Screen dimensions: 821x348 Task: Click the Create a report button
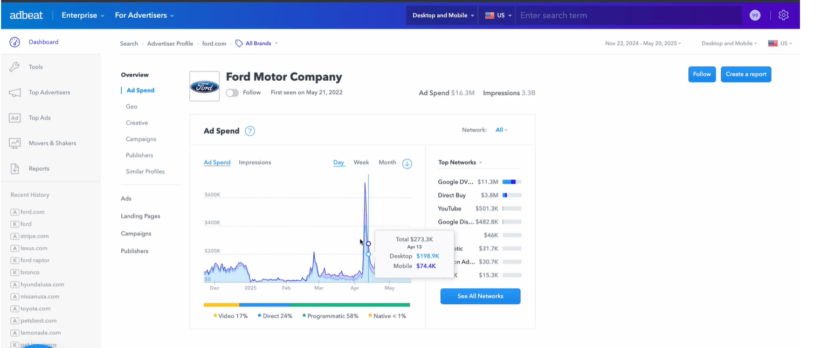746,74
